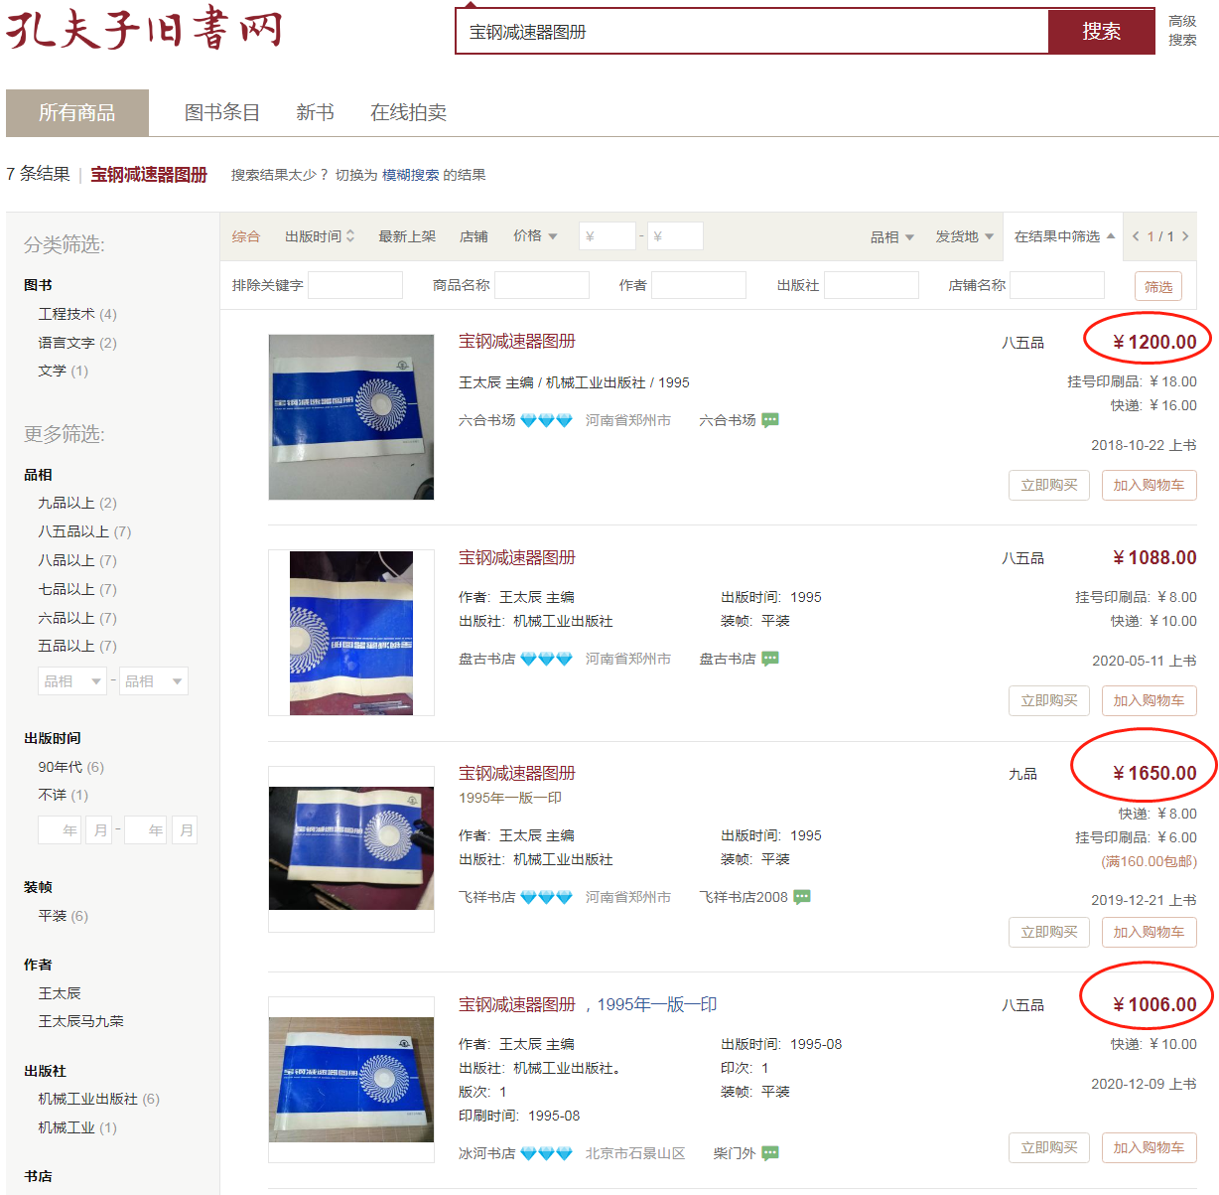Viewport: 1219px width, 1195px height.
Task: Switch to 新书 tab
Action: point(315,112)
